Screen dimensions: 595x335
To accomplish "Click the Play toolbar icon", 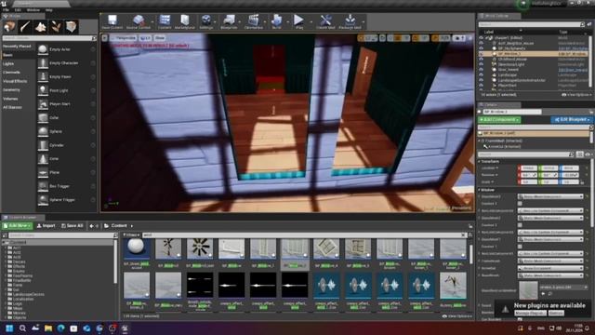I will click(x=299, y=21).
